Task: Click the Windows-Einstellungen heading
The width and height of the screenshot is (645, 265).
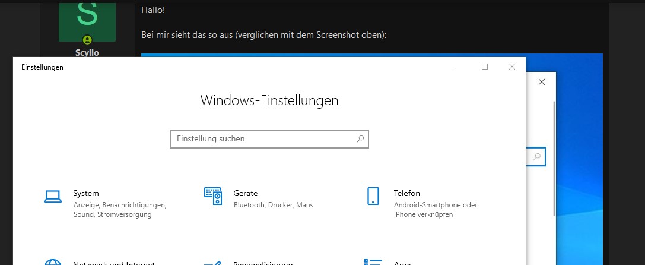Action: tap(269, 100)
